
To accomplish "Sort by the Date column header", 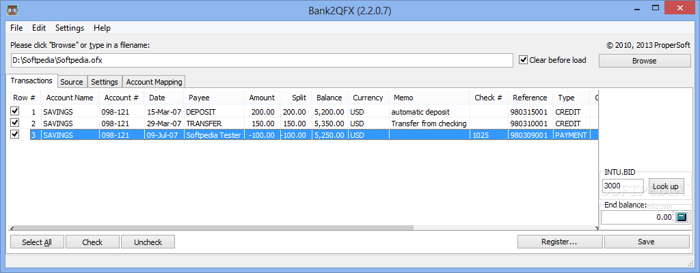I will [x=164, y=98].
